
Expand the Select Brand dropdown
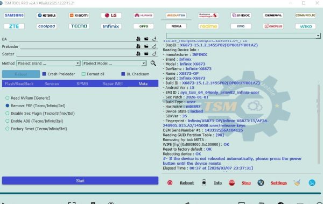click(x=48, y=64)
